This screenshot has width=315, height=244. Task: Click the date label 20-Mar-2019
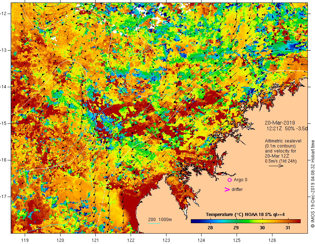point(280,123)
